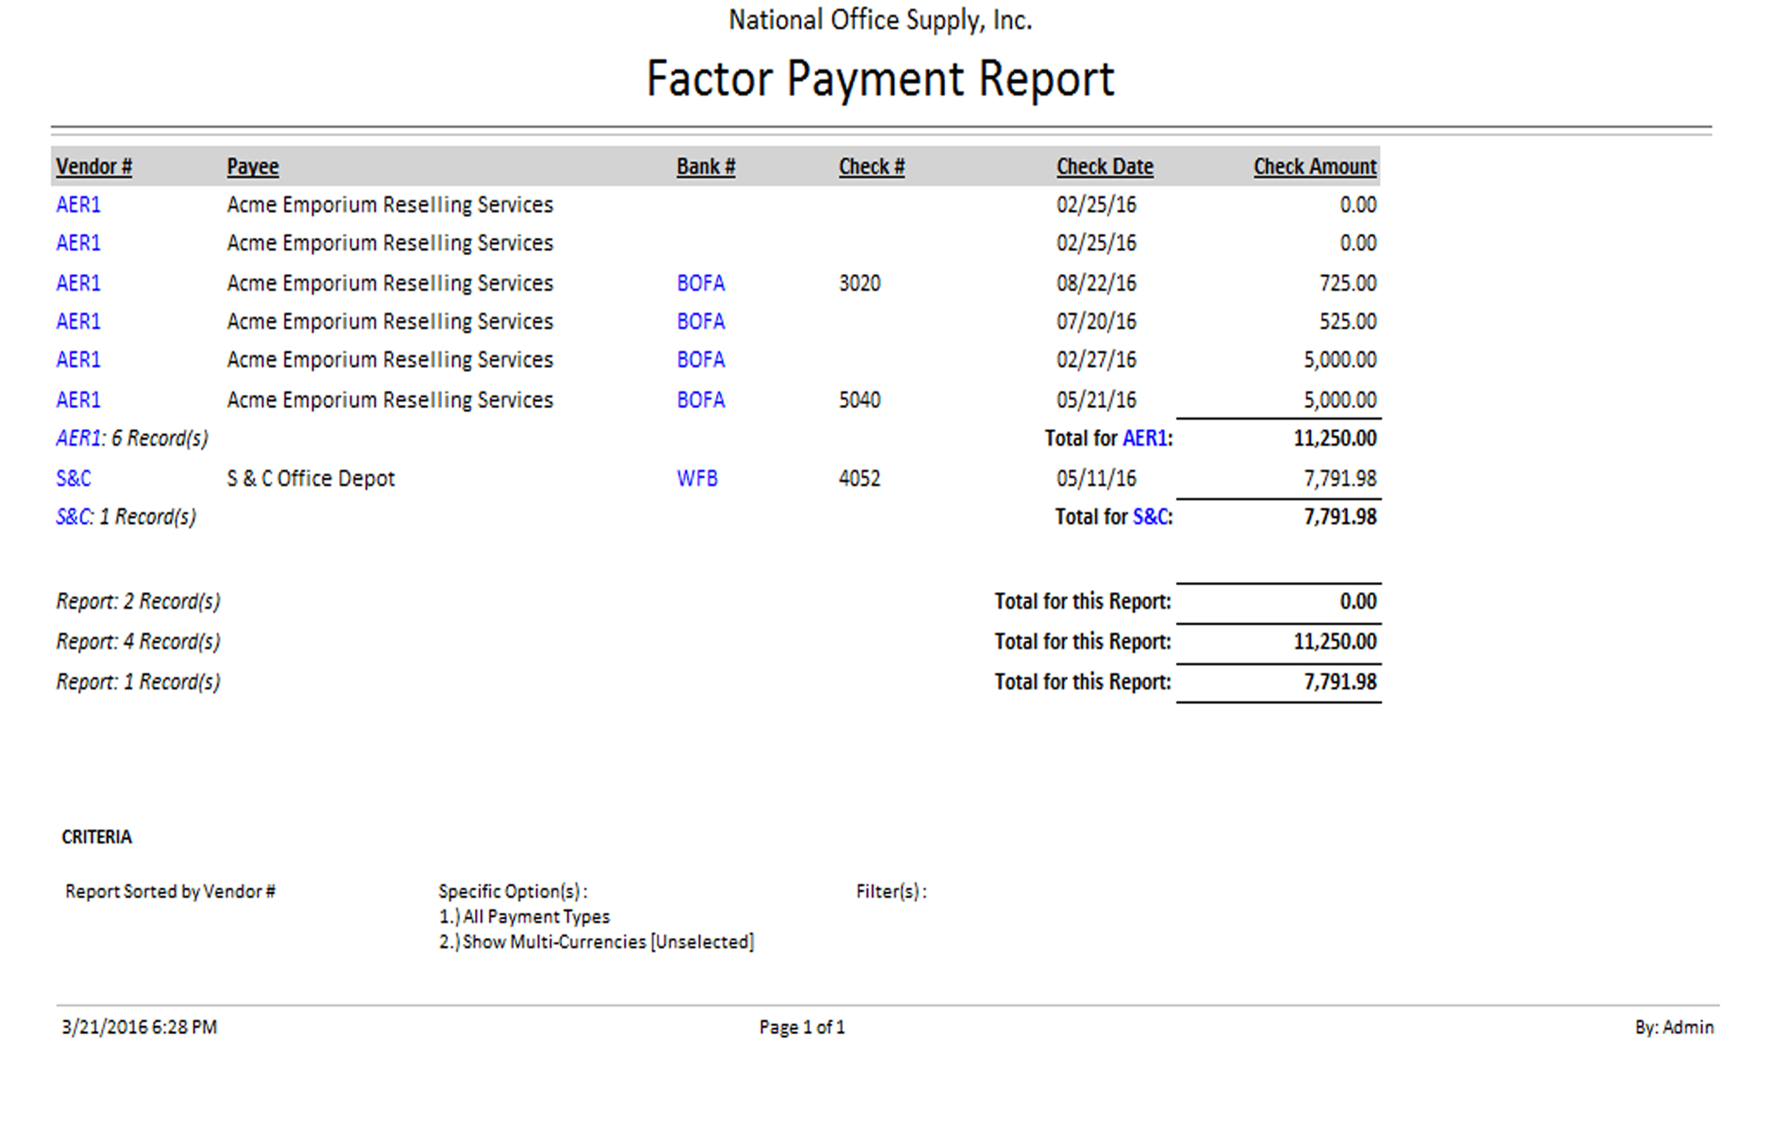Click the 'AER1: 6 Record(s)' summary link
This screenshot has height=1134, width=1773.
tap(78, 439)
